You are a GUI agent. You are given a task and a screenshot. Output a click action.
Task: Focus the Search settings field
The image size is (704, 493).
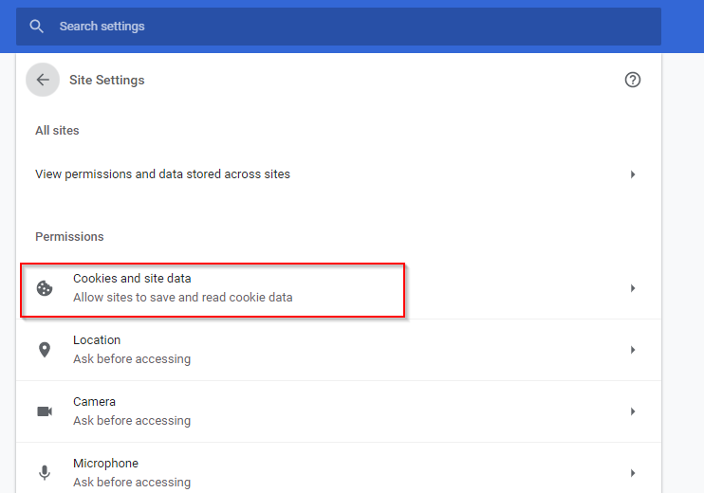pos(339,27)
